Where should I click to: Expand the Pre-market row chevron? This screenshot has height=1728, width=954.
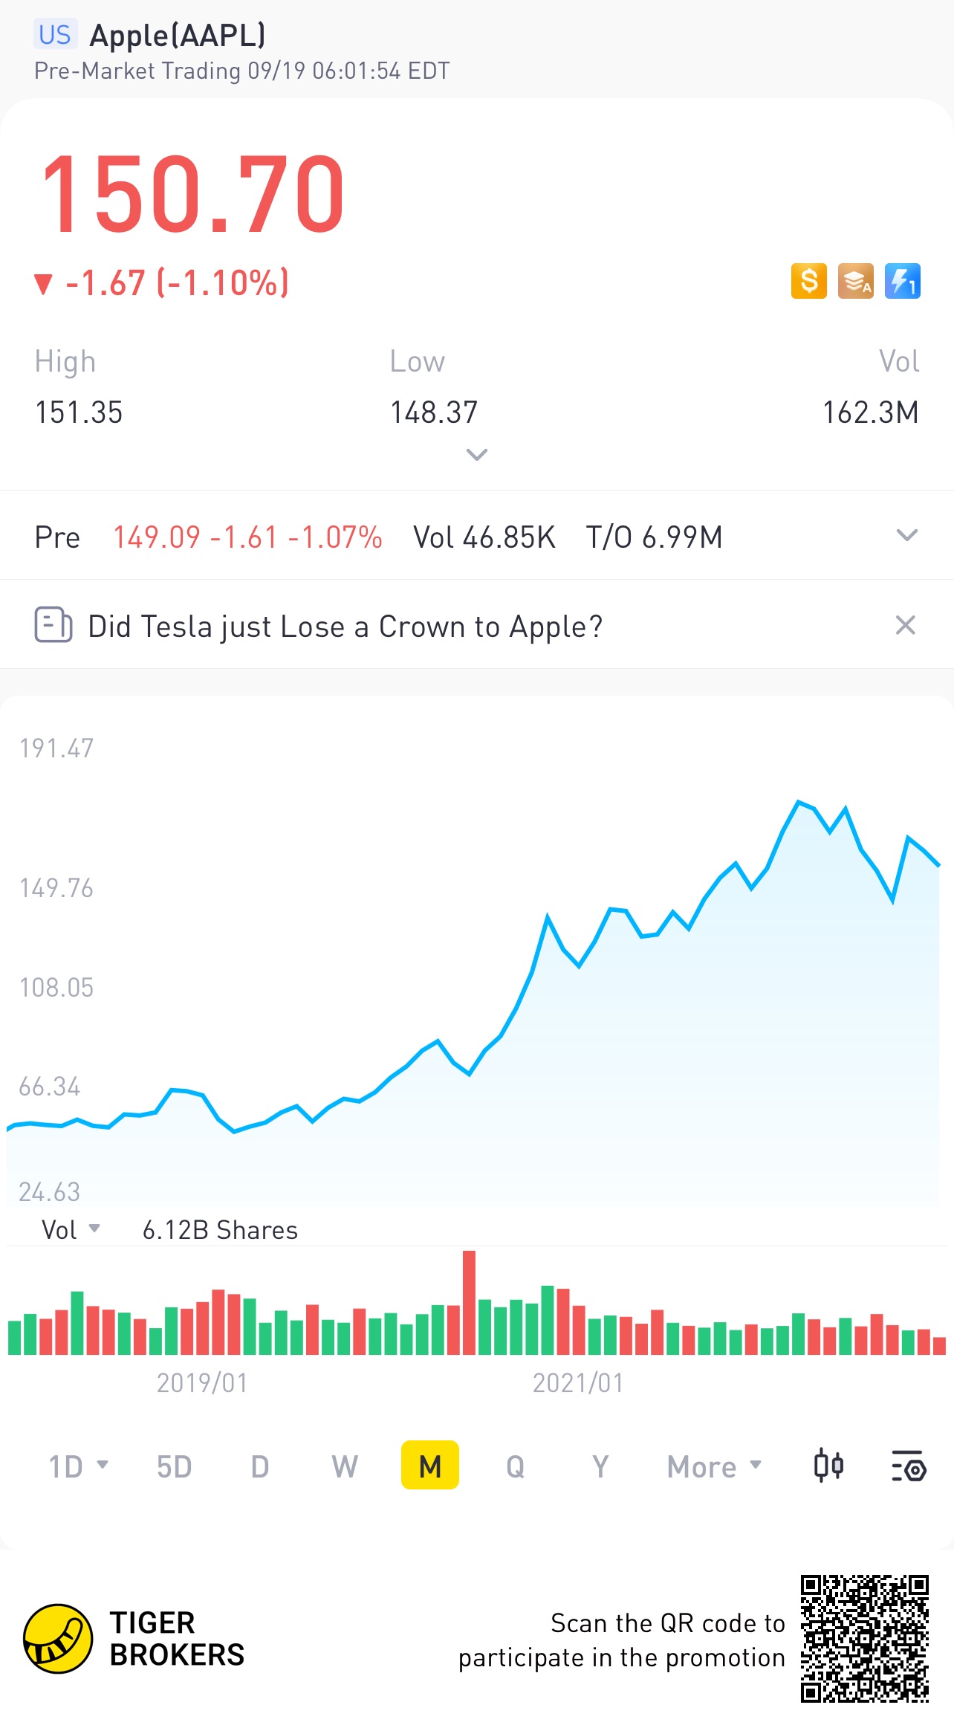(x=906, y=535)
